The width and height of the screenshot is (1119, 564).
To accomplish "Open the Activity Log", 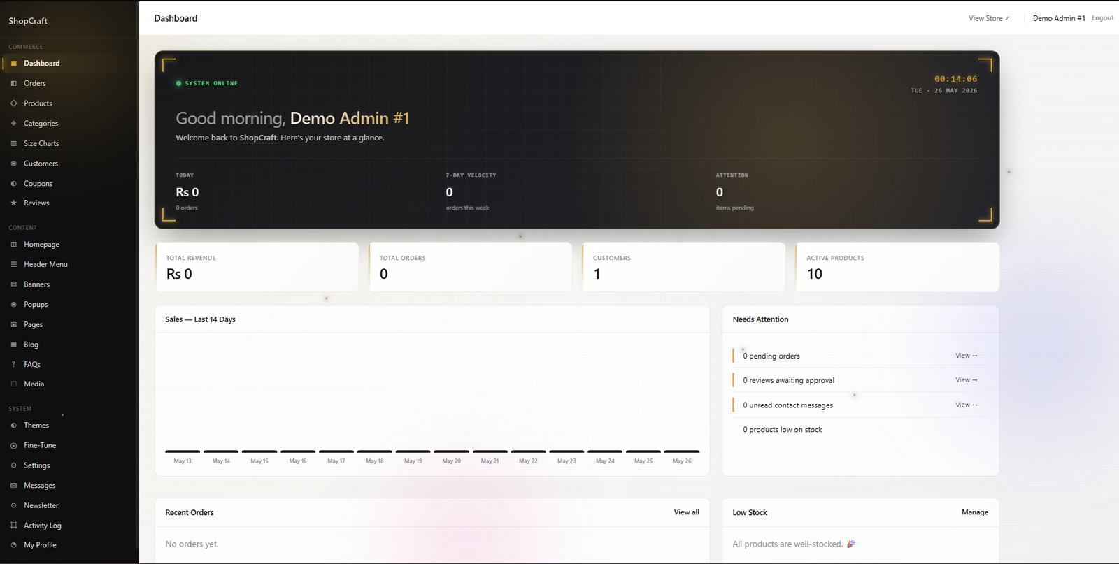I will point(69,525).
